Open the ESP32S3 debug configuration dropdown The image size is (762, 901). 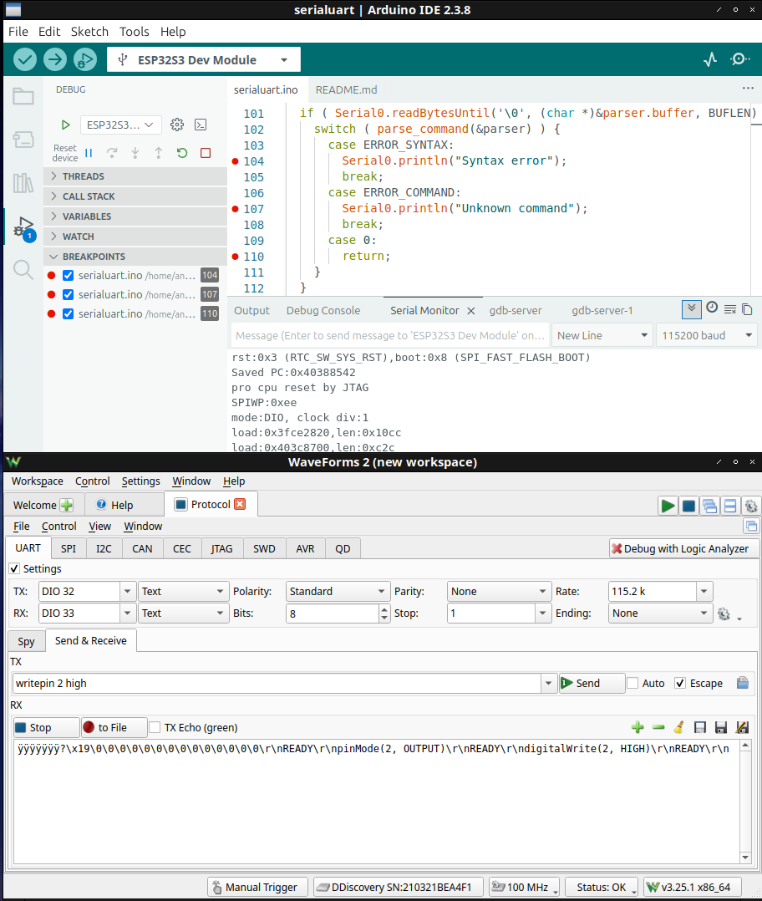coord(120,125)
